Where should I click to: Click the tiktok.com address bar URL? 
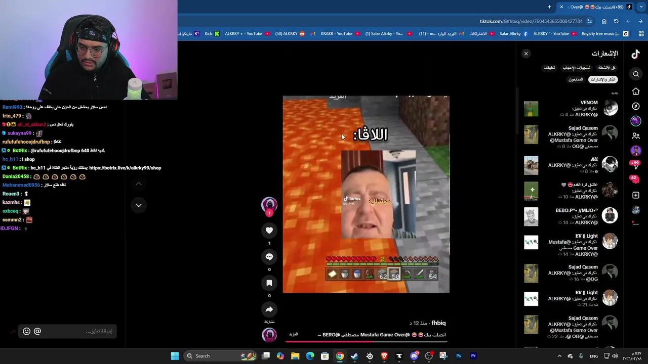(x=531, y=21)
